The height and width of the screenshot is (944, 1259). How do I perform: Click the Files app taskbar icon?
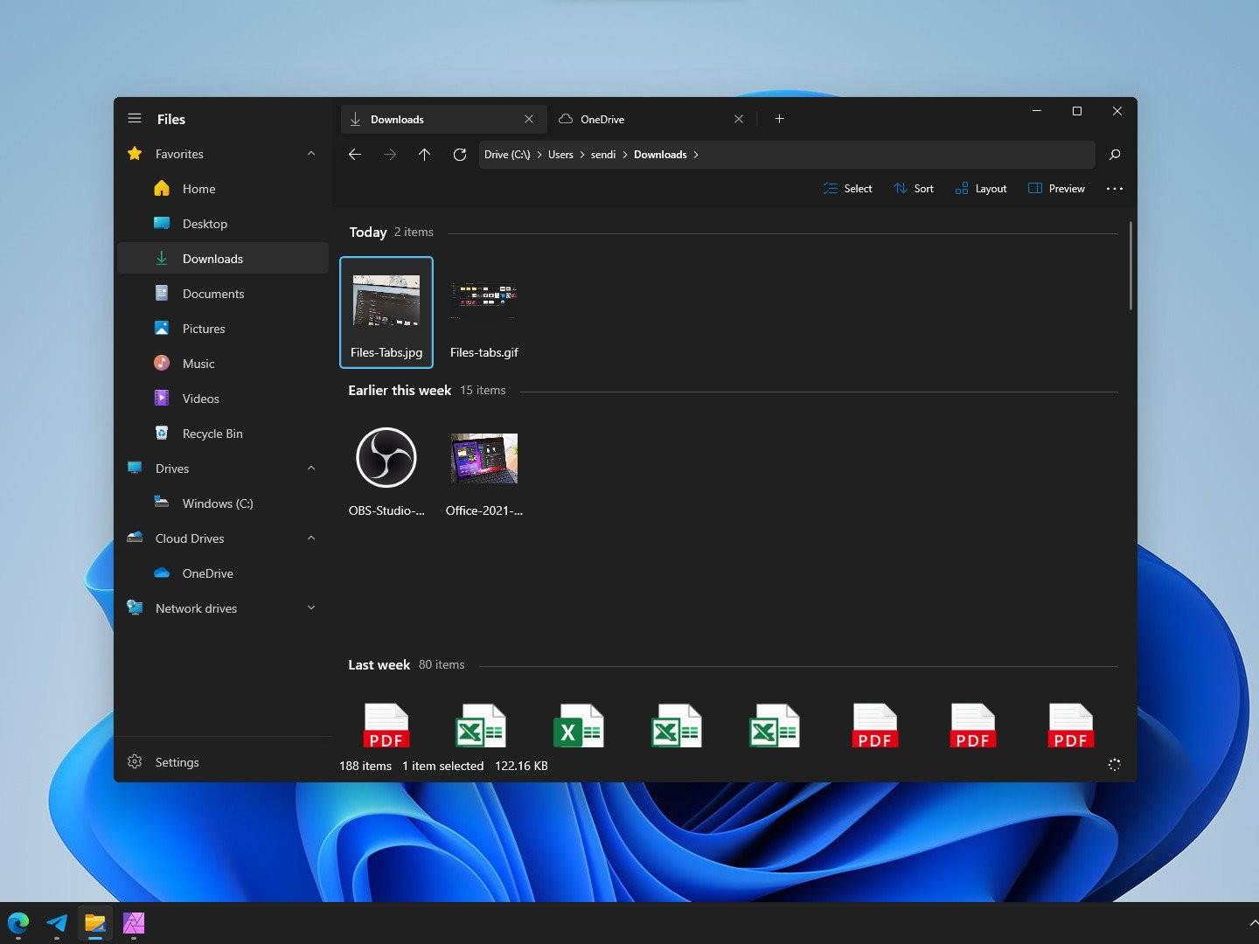click(95, 923)
